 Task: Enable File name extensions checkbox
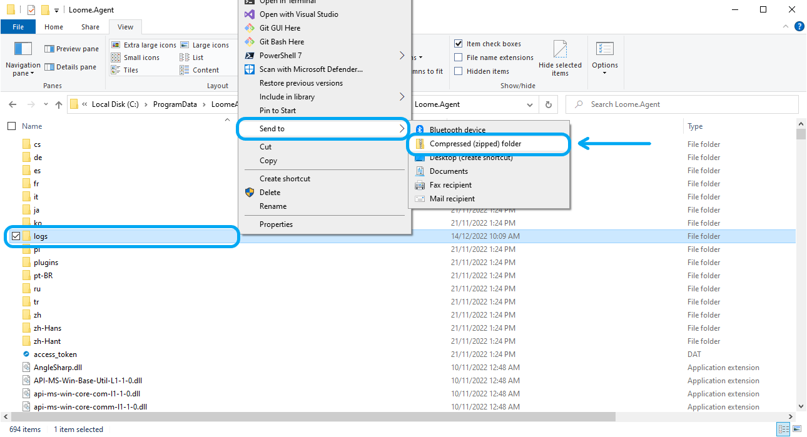458,58
